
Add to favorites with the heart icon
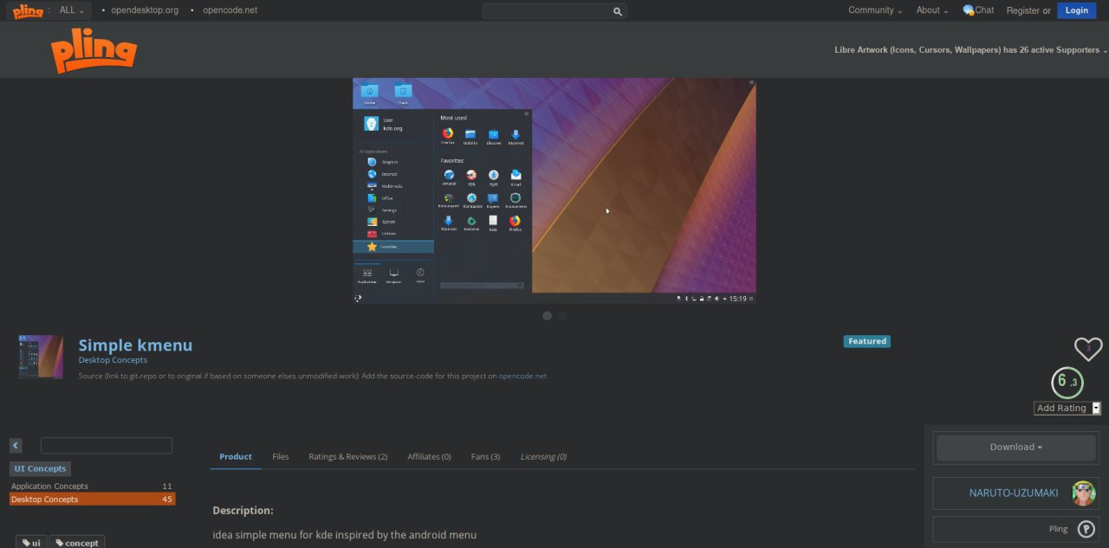tap(1088, 349)
